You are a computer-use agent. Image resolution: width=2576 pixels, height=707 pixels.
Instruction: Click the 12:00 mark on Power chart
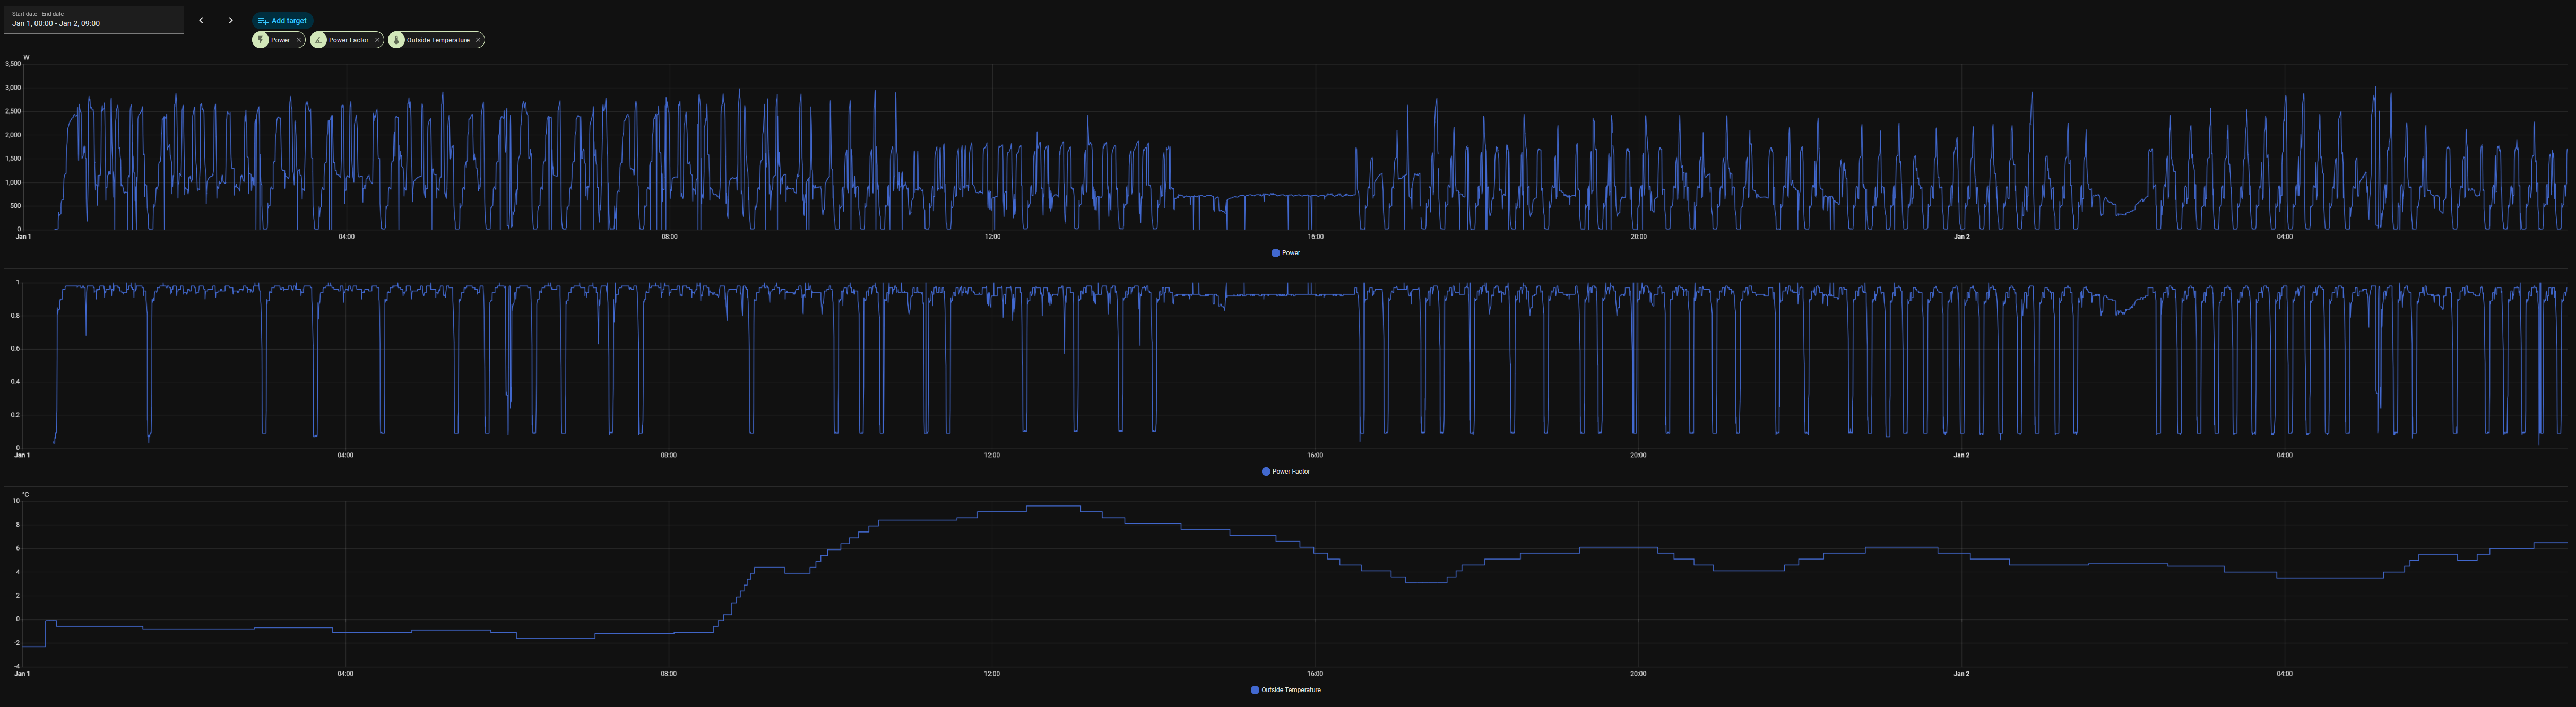tap(992, 237)
